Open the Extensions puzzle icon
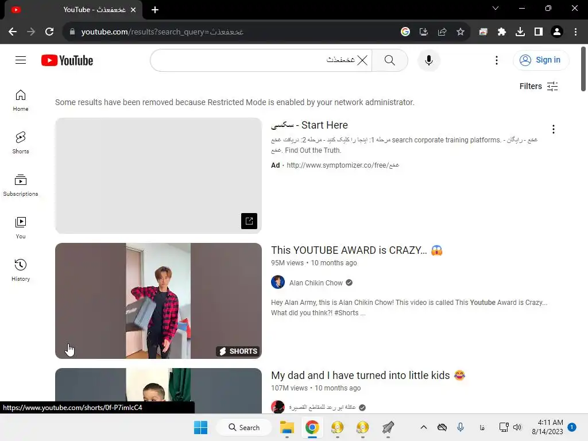The image size is (588, 441). (502, 32)
